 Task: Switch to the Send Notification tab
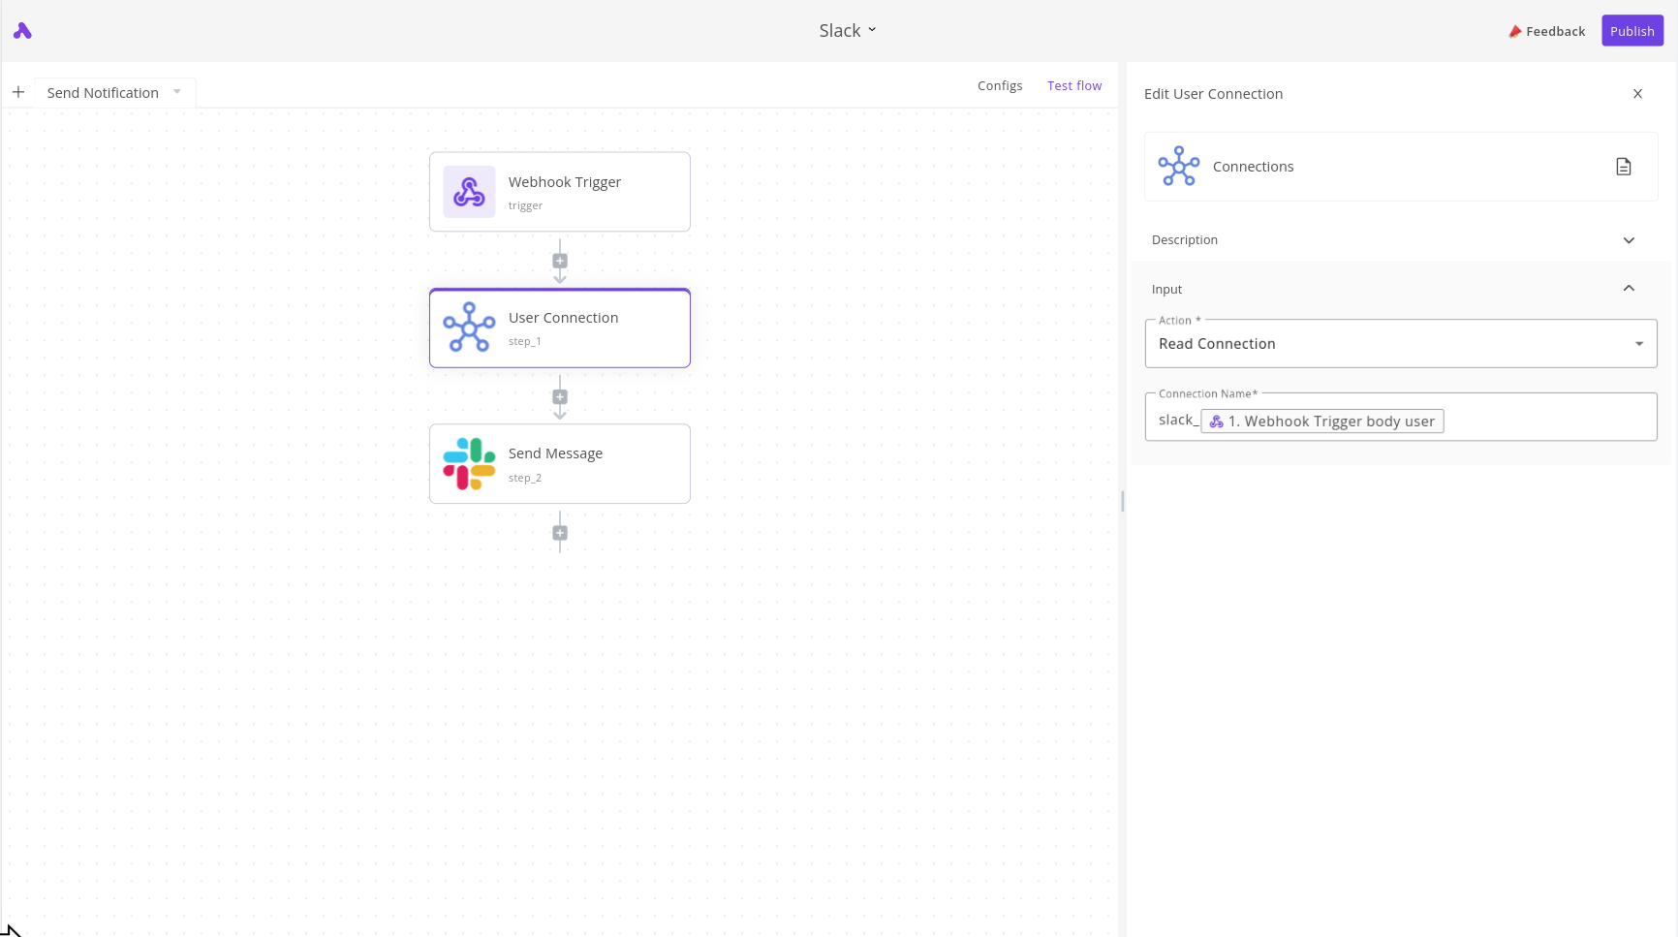[103, 93]
